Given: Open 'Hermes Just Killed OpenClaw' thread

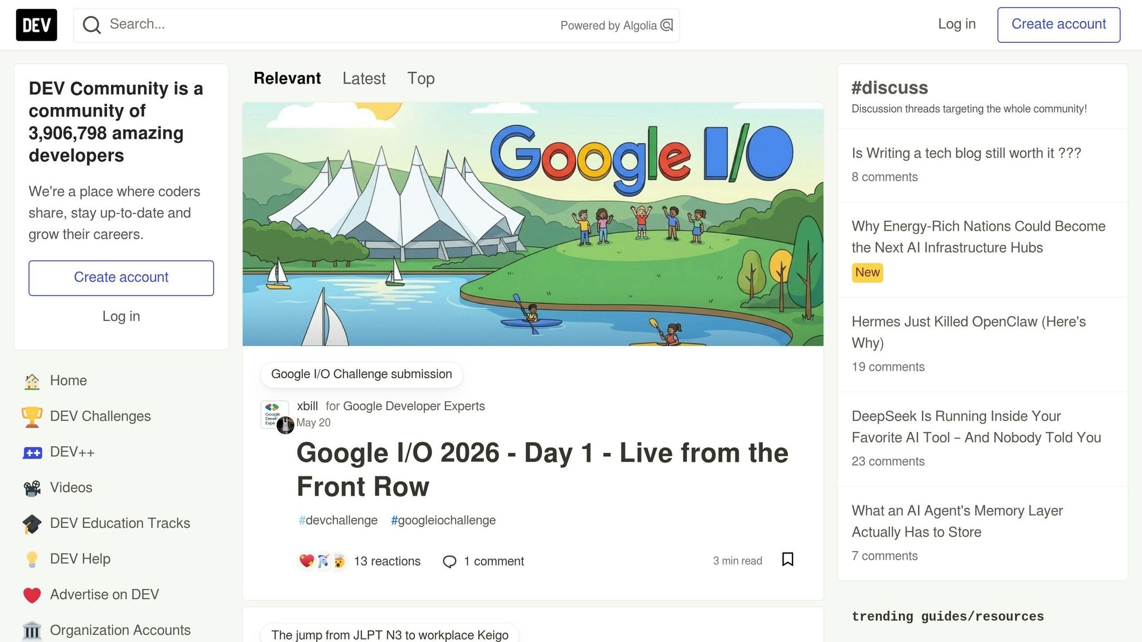Looking at the screenshot, I should [969, 332].
